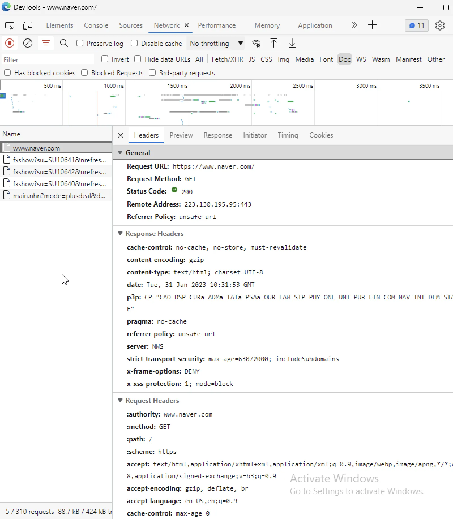Filter requests by All types

click(x=199, y=59)
